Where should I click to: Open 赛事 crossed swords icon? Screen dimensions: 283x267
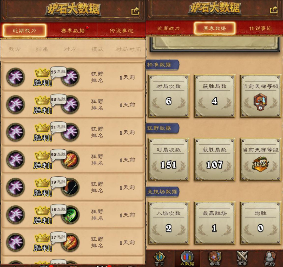(x=242, y=259)
